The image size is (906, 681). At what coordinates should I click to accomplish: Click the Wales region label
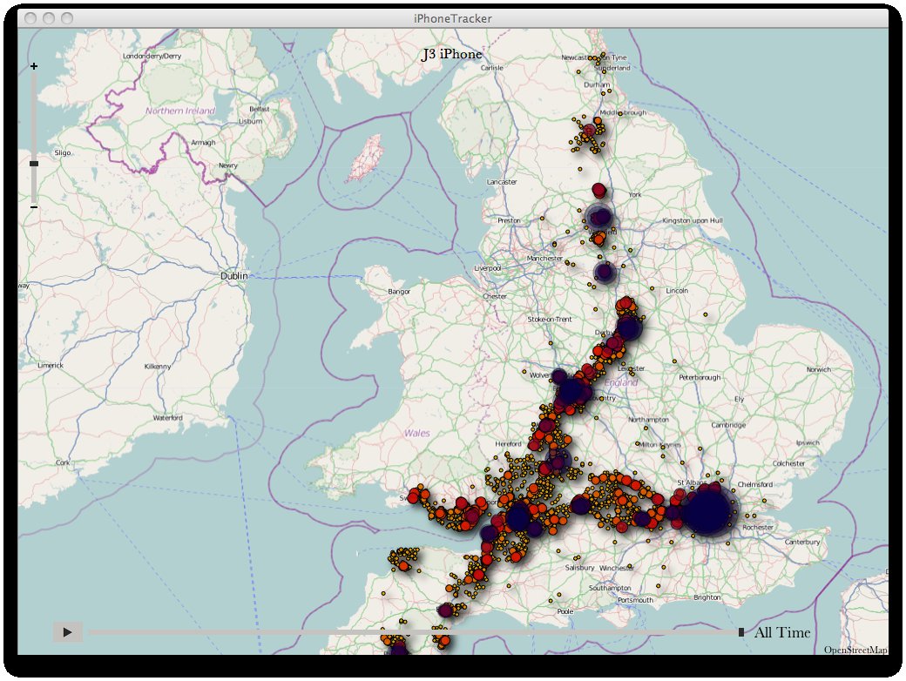pos(416,433)
